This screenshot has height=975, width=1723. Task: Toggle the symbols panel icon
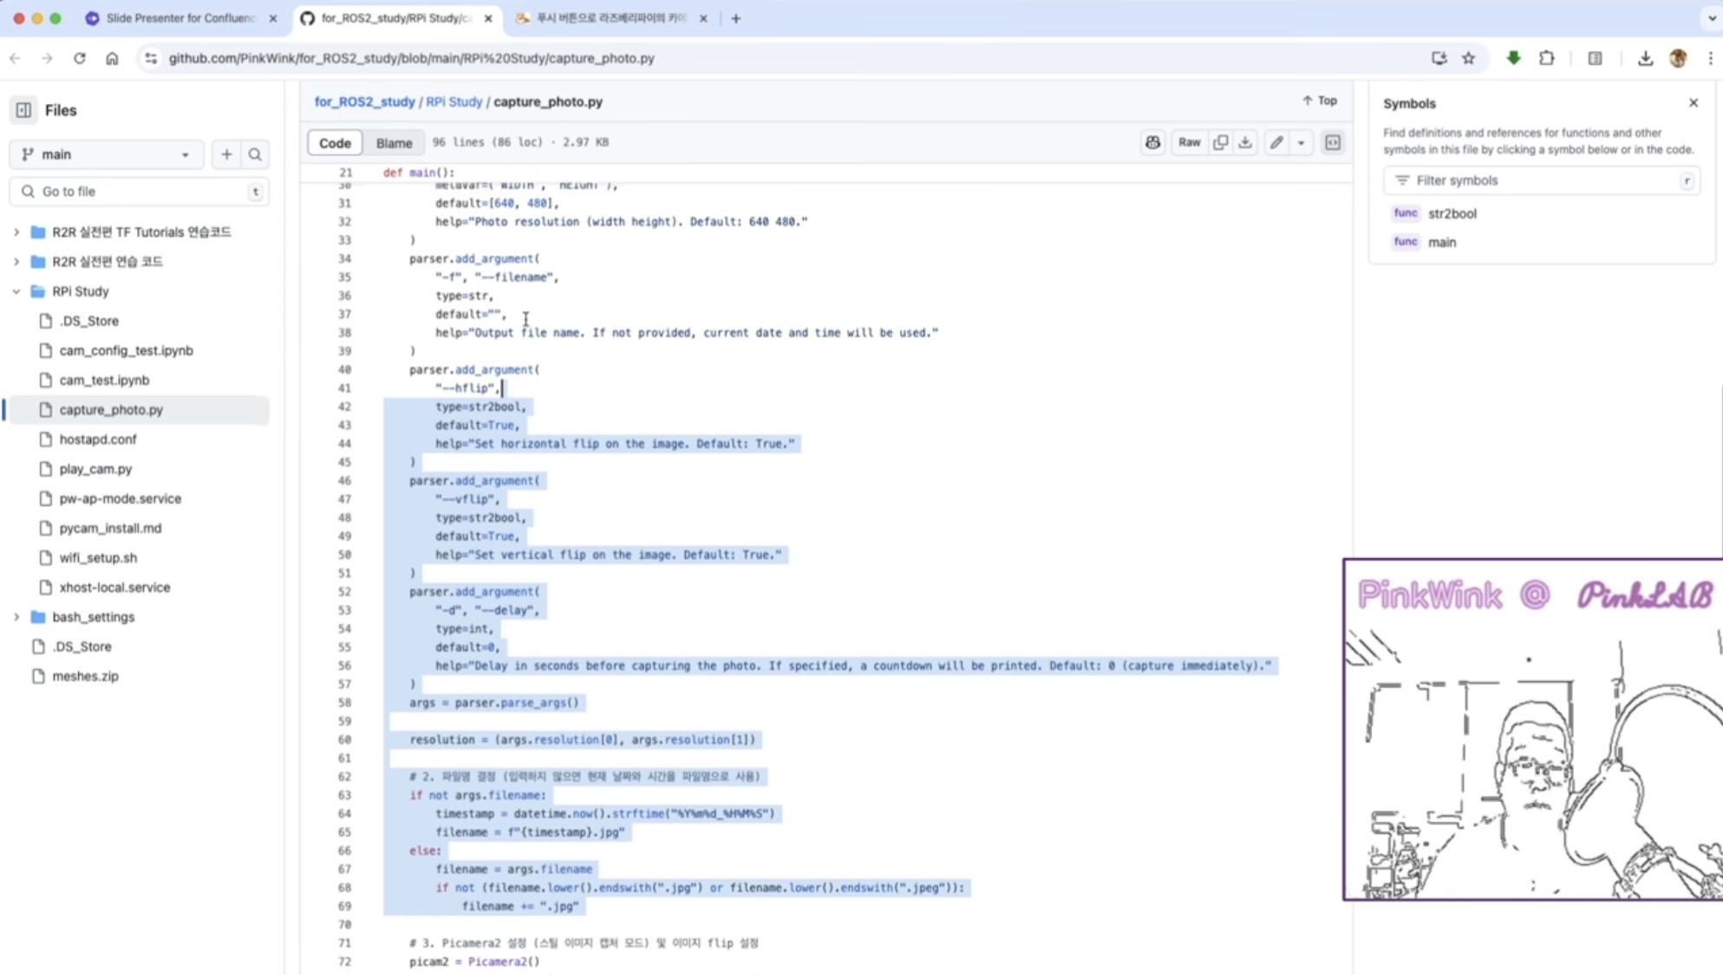[x=1333, y=143]
